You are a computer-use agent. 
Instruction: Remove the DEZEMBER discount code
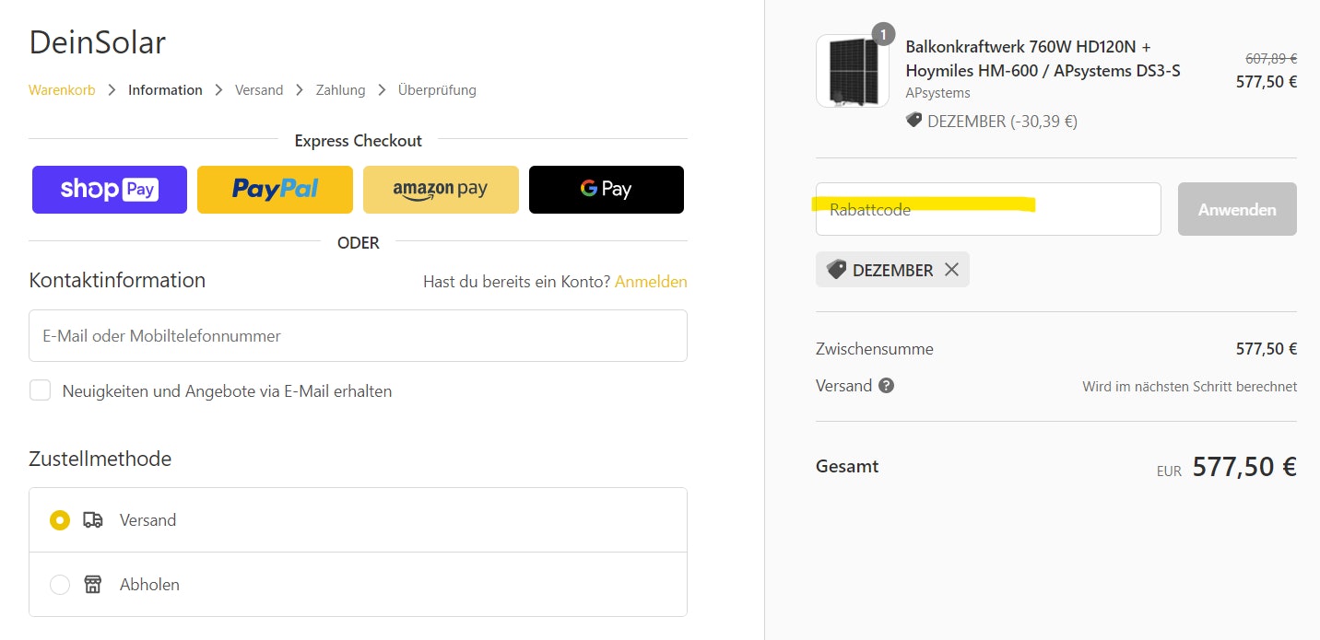coord(952,269)
